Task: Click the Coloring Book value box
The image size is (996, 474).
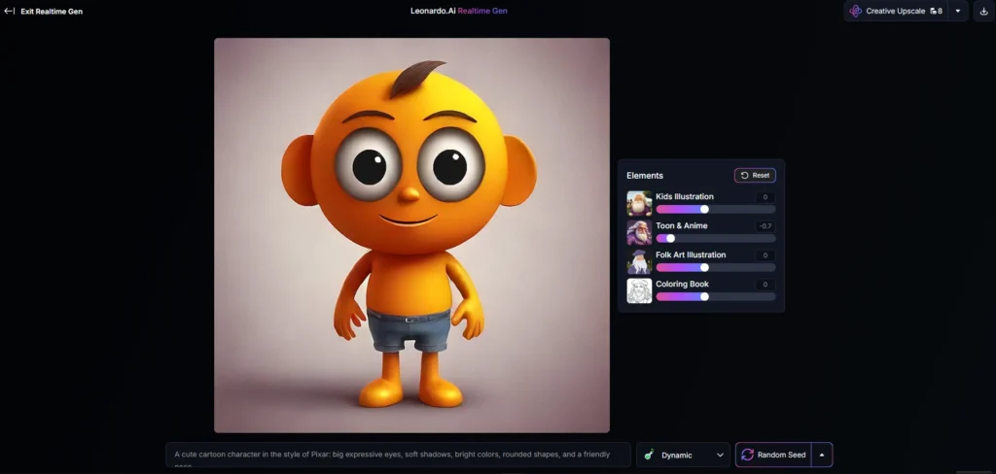Action: 765,285
